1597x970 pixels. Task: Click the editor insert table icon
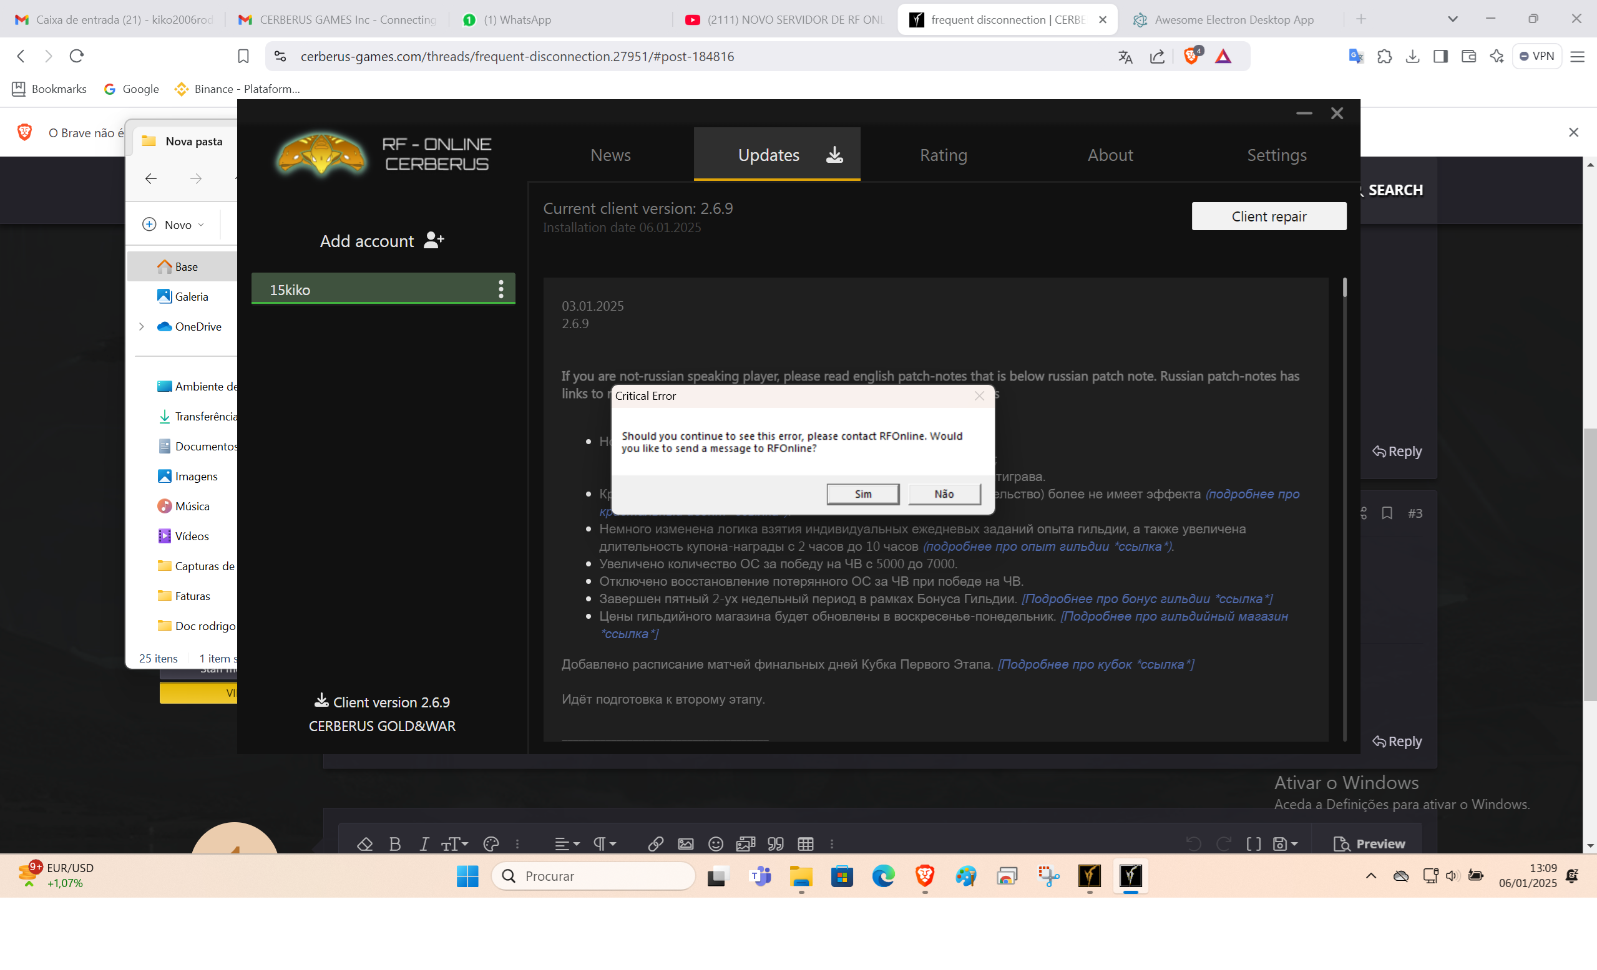805,843
